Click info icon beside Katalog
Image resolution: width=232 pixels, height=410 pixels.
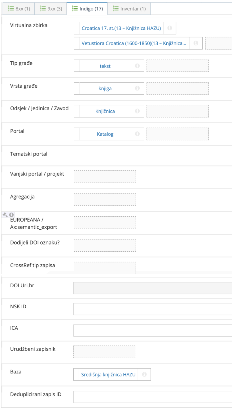pyautogui.click(x=137, y=134)
